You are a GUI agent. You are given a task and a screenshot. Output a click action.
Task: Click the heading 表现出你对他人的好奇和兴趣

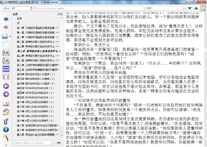100,72
